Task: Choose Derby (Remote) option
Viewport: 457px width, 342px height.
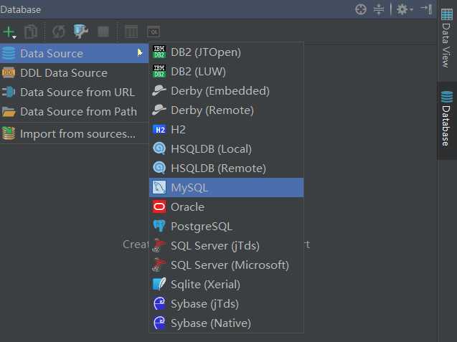Action: click(226, 110)
